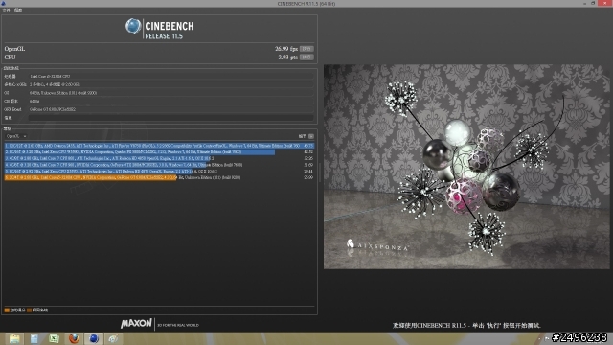This screenshot has width=613, height=345.
Task: Open File Explorer from the taskbar
Action: click(14, 338)
